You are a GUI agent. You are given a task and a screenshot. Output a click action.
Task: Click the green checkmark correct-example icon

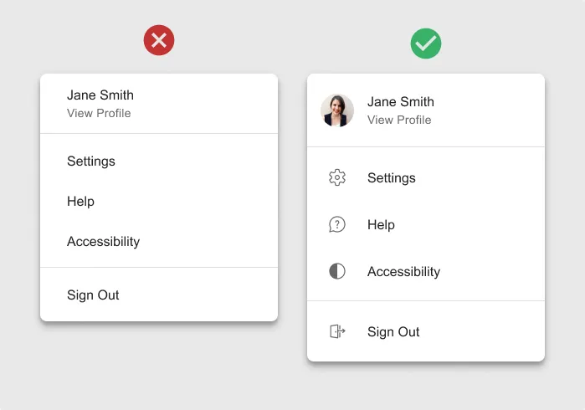(426, 44)
